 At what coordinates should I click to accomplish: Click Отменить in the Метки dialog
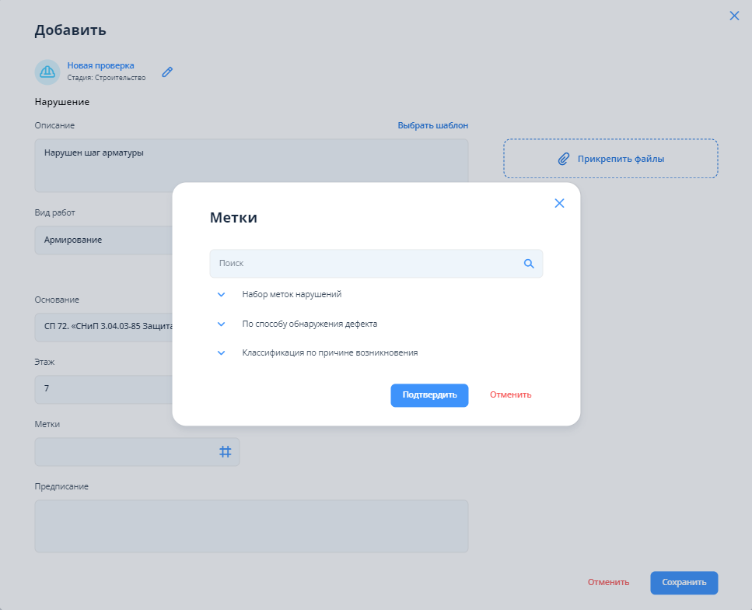pos(510,394)
